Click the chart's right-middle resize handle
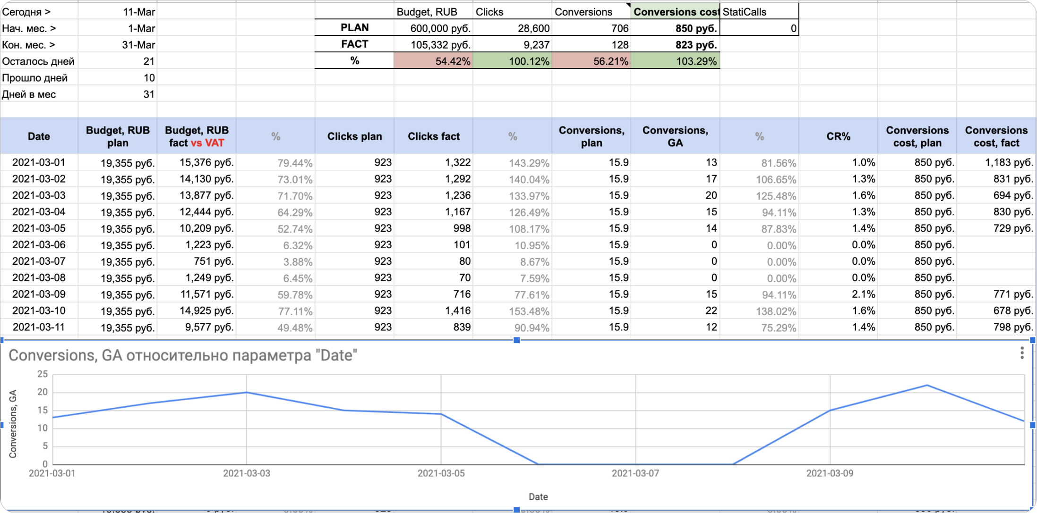The image size is (1037, 513). point(1032,425)
